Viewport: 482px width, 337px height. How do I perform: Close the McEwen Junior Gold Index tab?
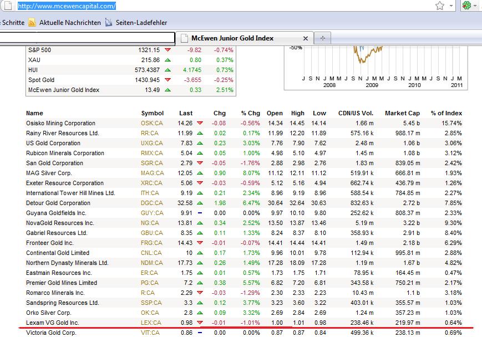coord(305,38)
